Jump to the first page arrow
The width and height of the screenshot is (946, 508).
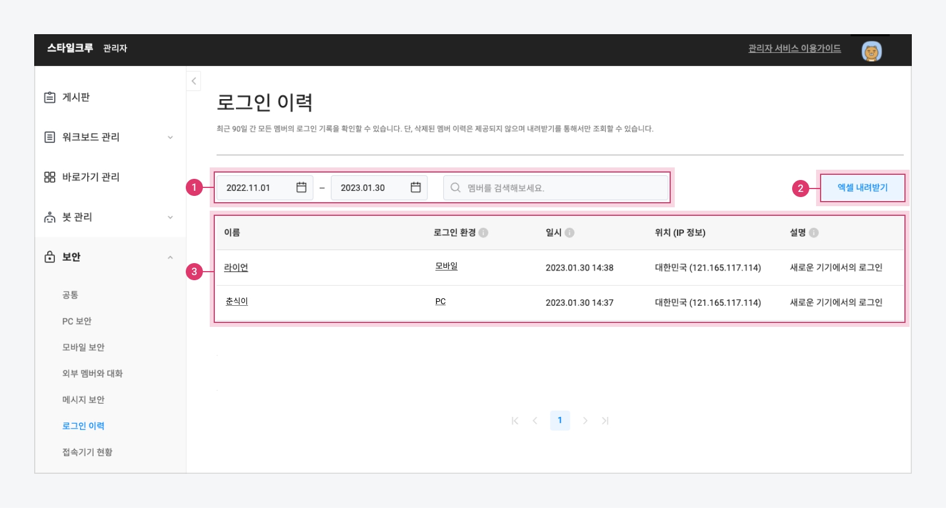coord(515,420)
